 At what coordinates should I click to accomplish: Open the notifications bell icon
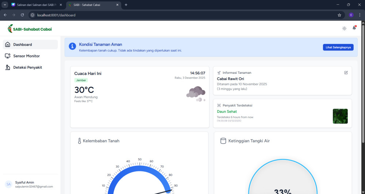point(354,28)
